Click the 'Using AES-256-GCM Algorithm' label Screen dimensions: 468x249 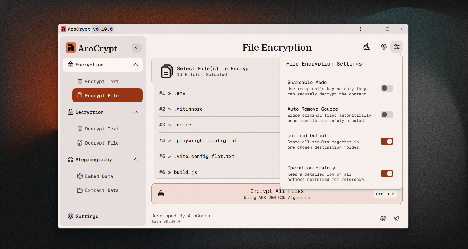point(277,198)
